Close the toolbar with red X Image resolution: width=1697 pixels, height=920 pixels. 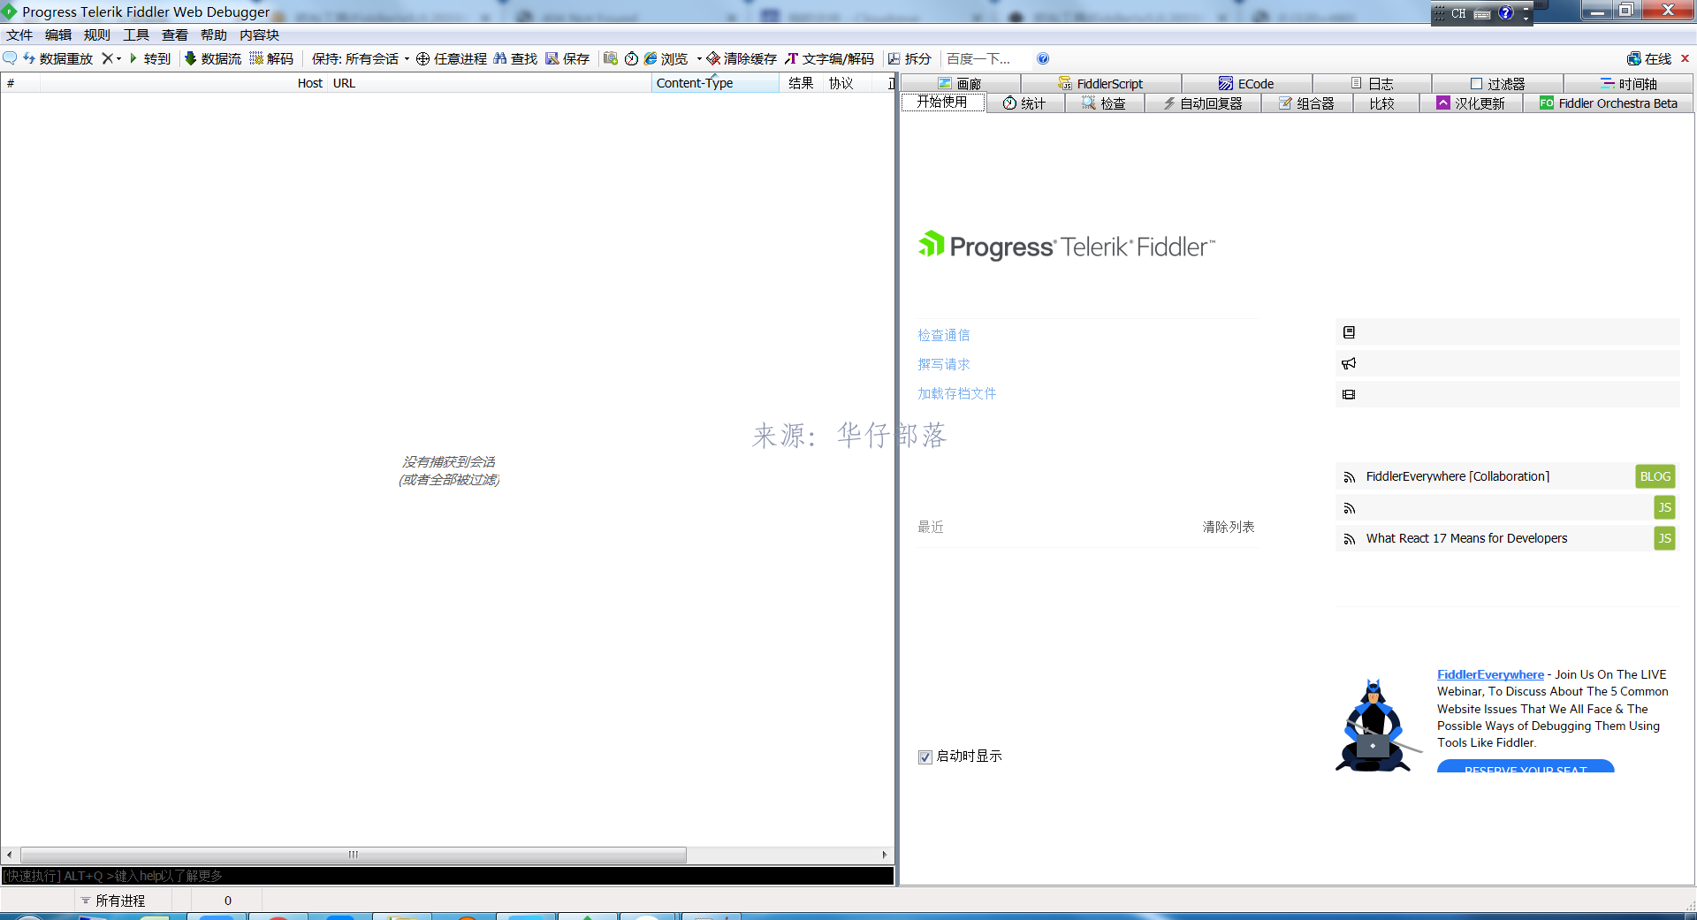1685,58
